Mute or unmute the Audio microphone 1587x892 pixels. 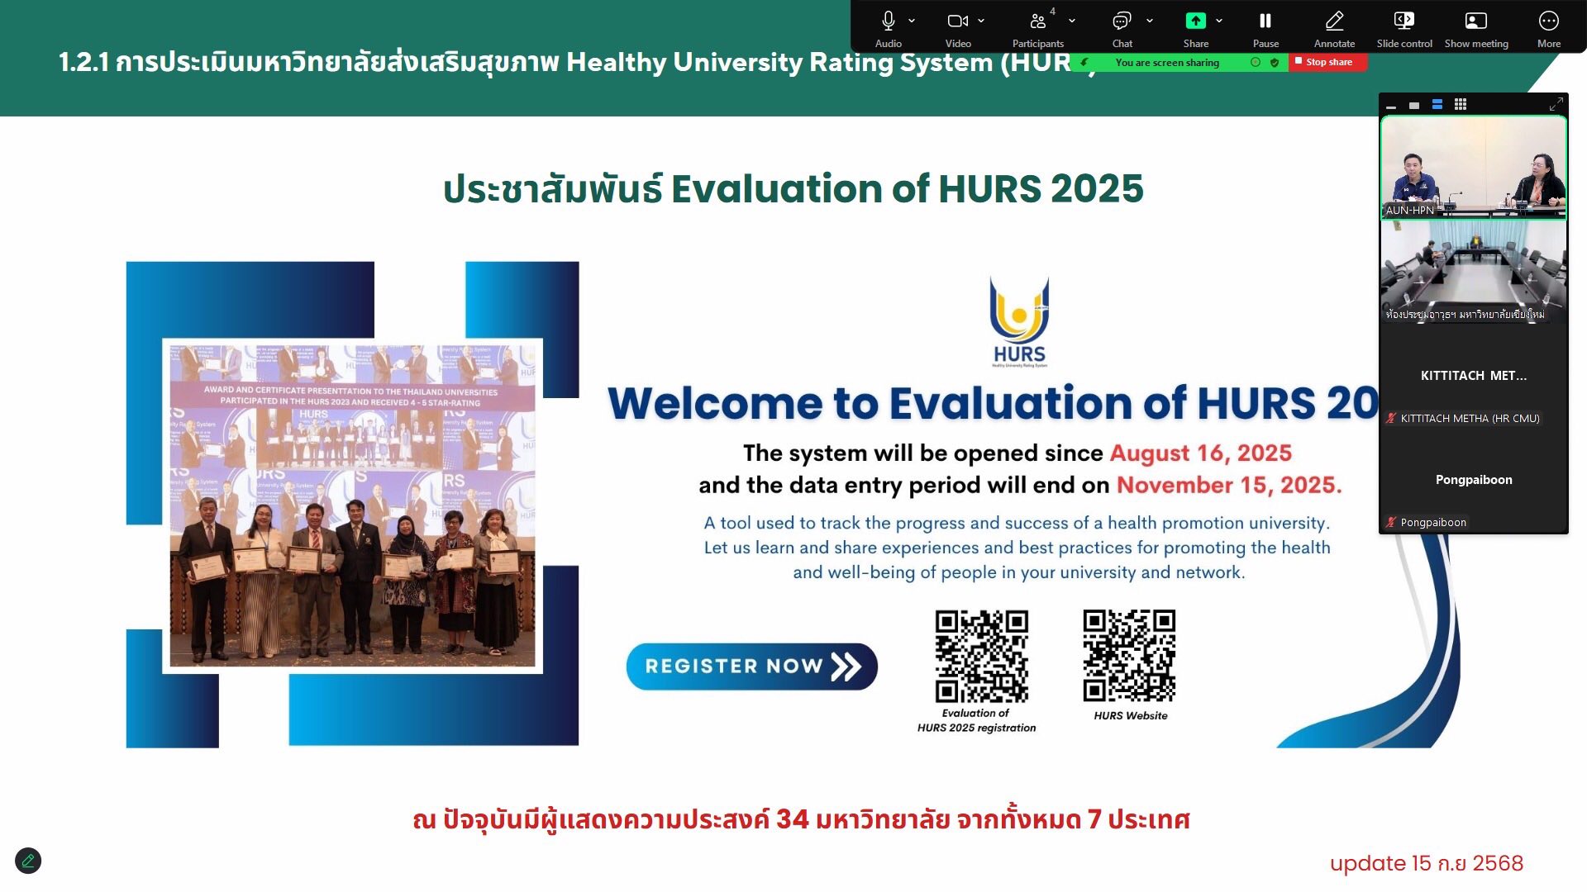(x=888, y=21)
